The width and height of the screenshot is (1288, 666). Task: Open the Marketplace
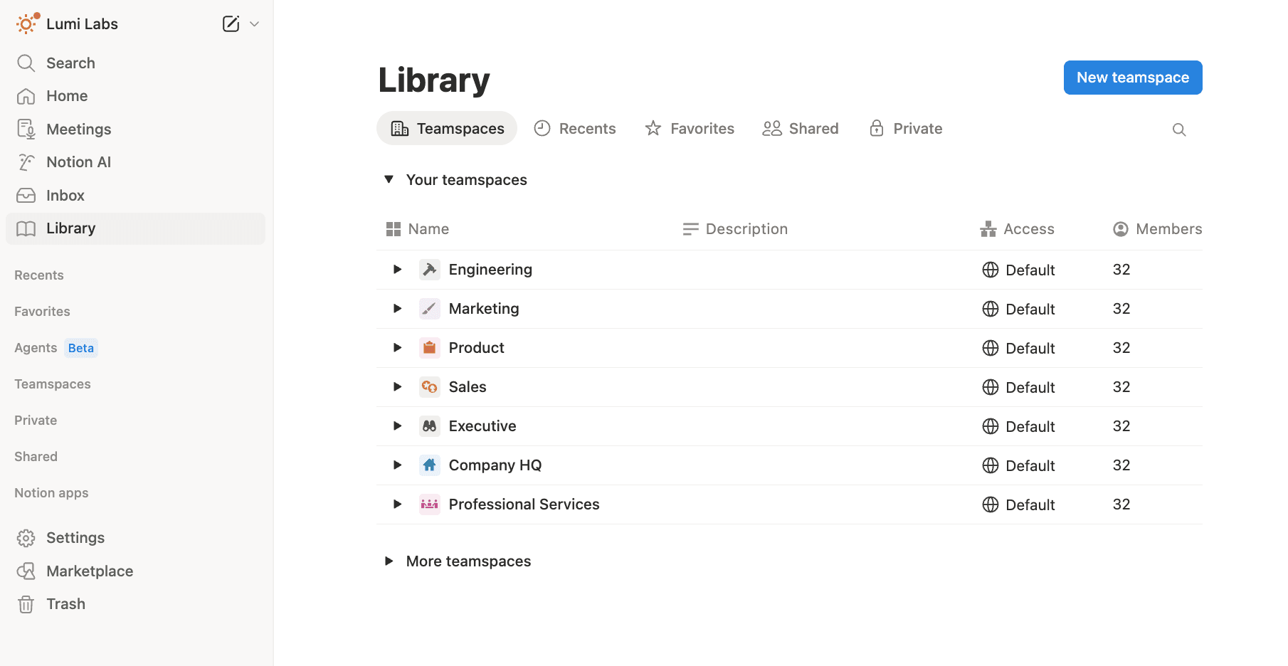89,571
